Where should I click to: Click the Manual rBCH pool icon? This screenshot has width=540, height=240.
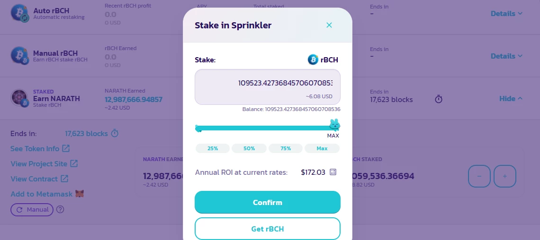point(20,56)
